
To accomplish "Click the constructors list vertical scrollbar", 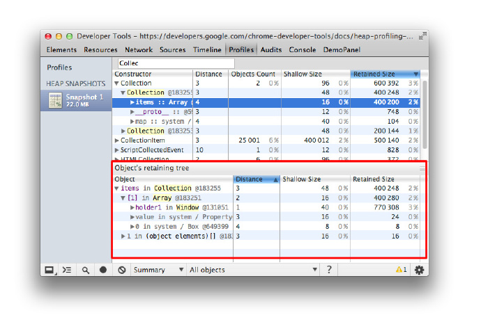I will click(425, 115).
